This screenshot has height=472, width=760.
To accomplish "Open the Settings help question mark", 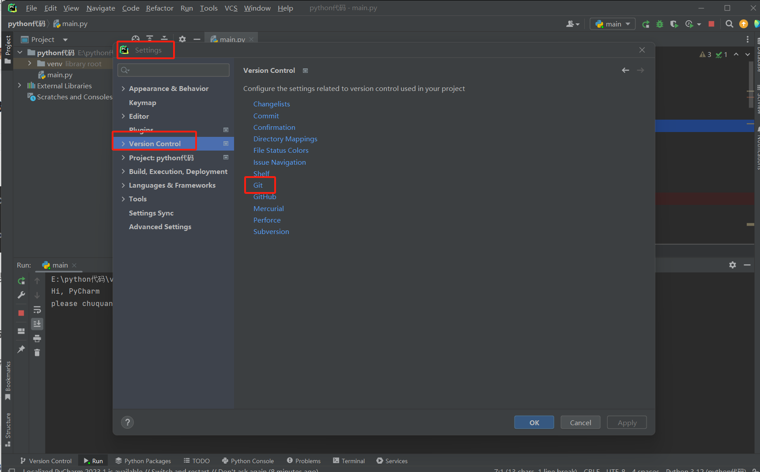I will pyautogui.click(x=128, y=423).
